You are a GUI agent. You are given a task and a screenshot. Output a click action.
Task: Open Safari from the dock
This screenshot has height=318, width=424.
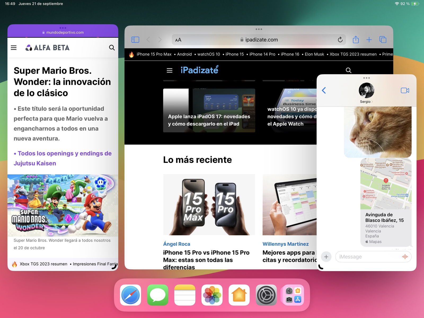click(x=130, y=295)
